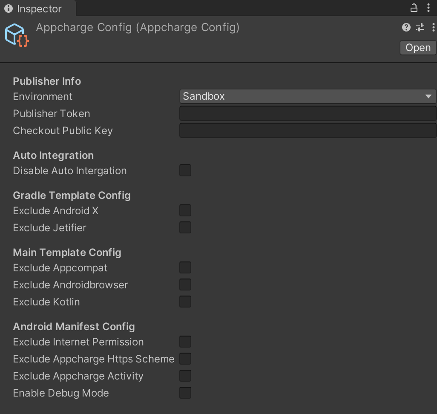Click the Main Template Config header
Image resolution: width=437 pixels, height=414 pixels.
67,253
